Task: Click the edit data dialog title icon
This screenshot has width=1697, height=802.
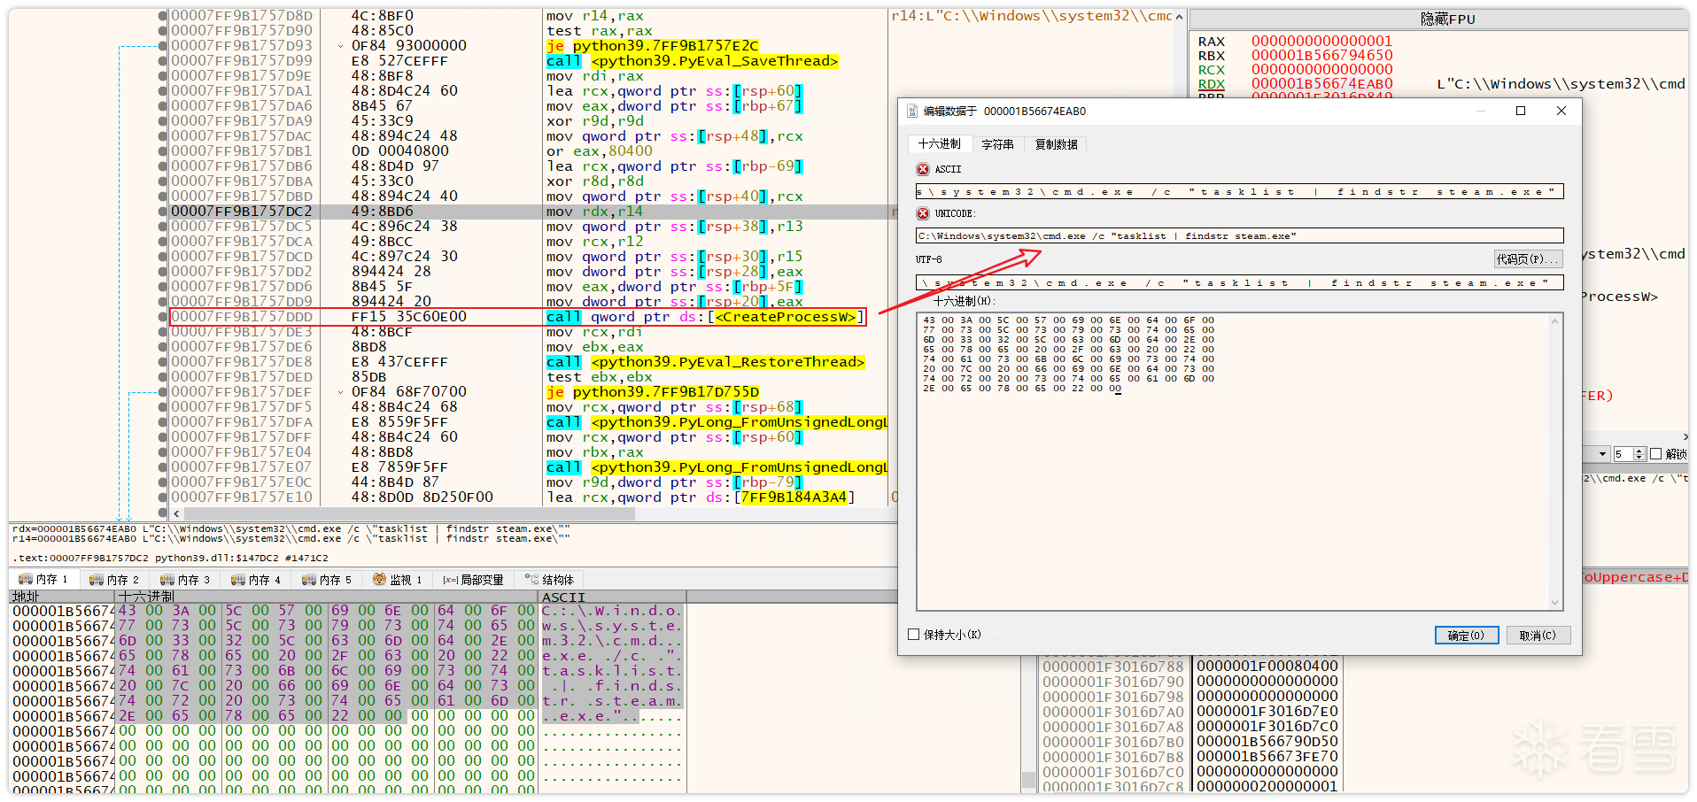Action: pyautogui.click(x=912, y=112)
